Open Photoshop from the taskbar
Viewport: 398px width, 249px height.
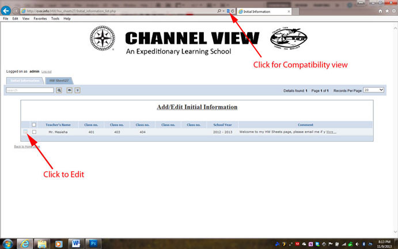point(93,243)
